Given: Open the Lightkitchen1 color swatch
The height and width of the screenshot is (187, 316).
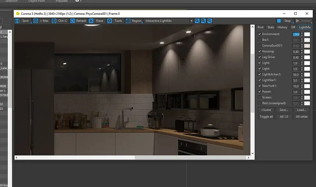Looking at the screenshot, I should click(307, 74).
